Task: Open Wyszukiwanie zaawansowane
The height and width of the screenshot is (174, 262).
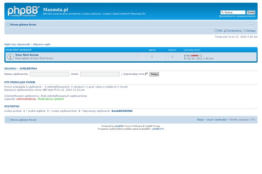Action: [x=237, y=16]
